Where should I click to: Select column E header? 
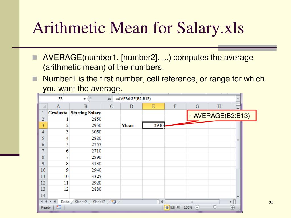tap(153, 106)
